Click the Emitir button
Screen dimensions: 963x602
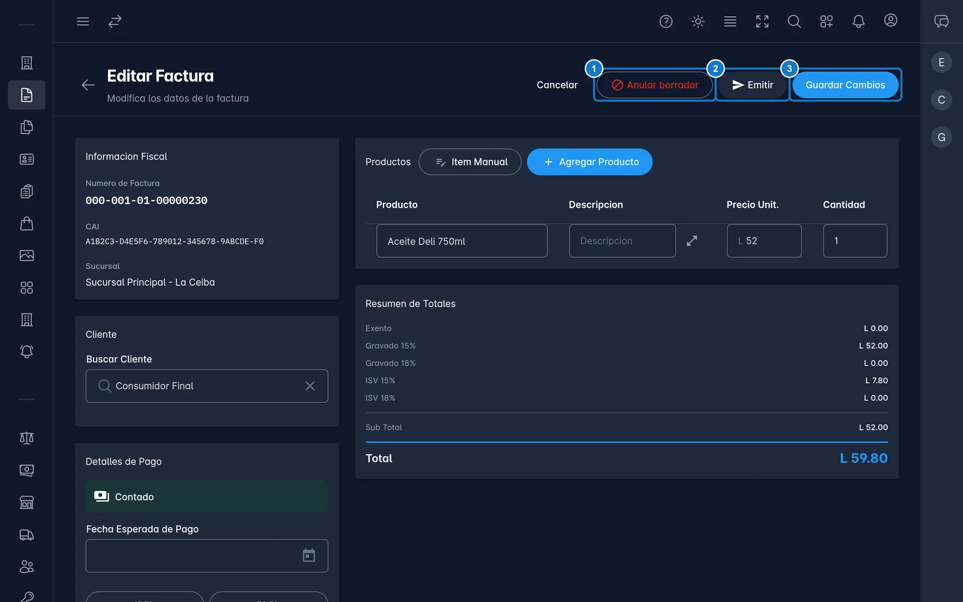753,85
